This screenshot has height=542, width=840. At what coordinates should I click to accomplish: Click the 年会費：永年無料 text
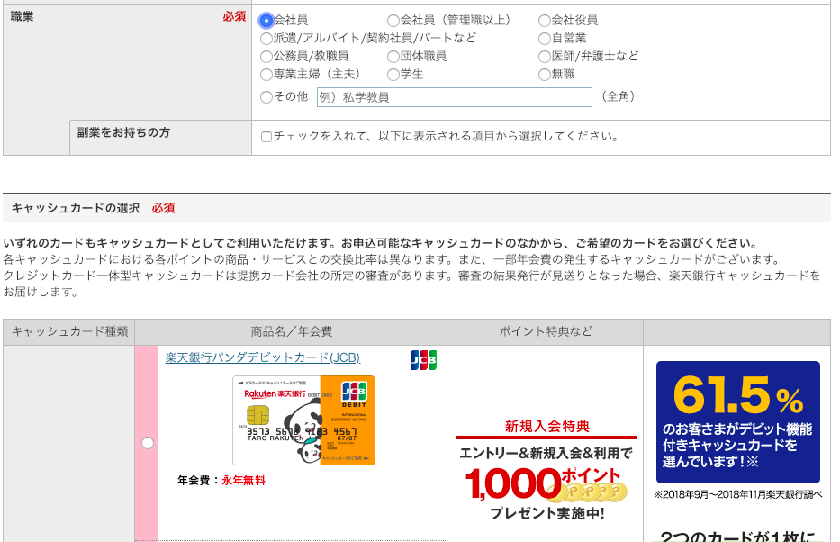pyautogui.click(x=221, y=481)
